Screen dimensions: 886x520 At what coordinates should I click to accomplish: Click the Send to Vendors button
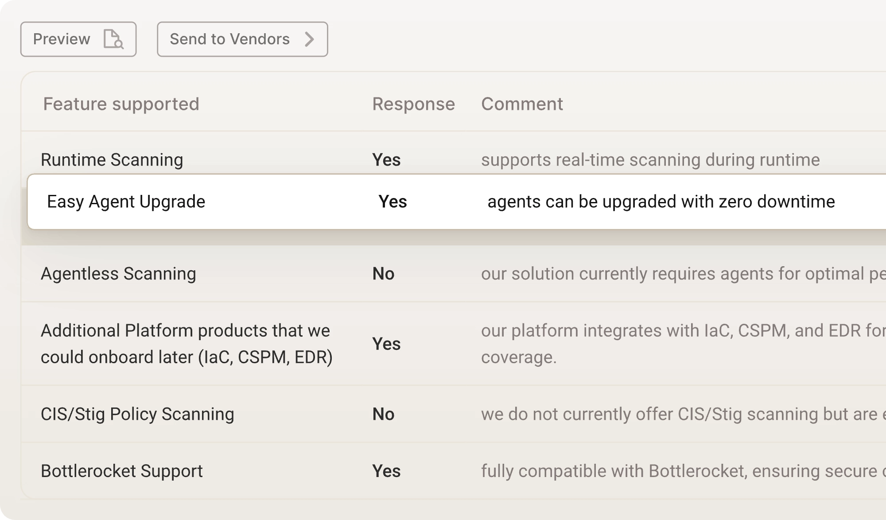point(242,39)
